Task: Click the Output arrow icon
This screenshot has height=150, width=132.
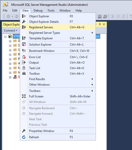Action: 24,62
